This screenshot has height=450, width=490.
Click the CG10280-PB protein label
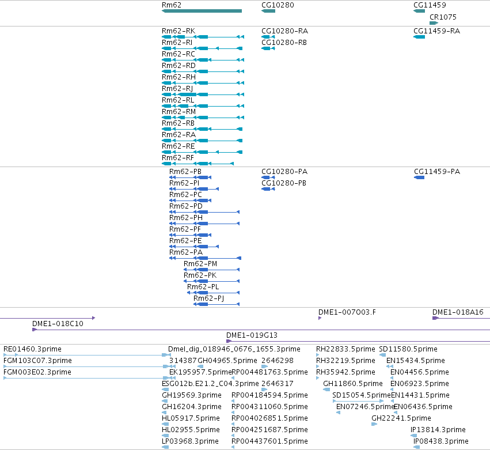pos(284,183)
